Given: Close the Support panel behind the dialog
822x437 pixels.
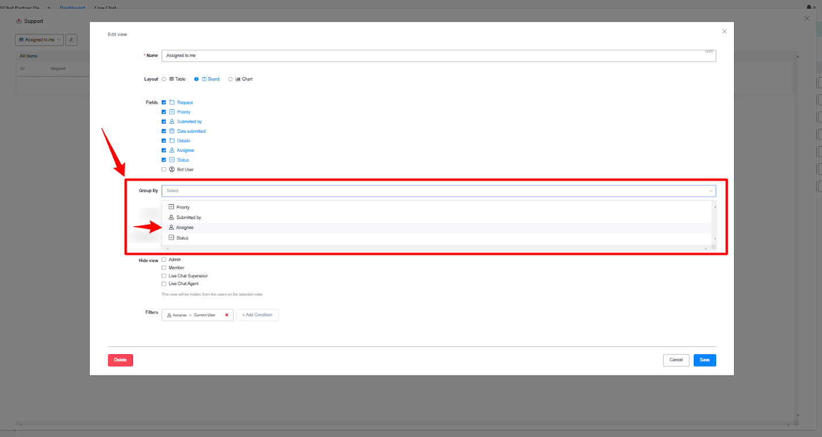Looking at the screenshot, I should (806, 18).
